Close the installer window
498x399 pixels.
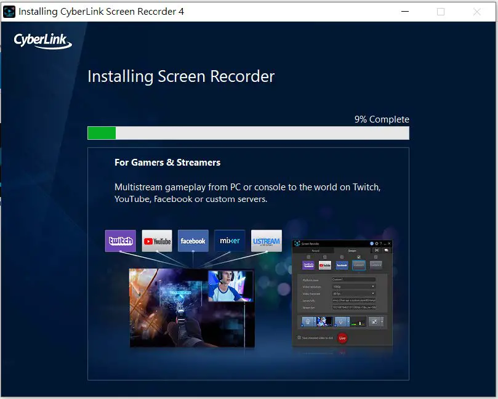tap(477, 11)
